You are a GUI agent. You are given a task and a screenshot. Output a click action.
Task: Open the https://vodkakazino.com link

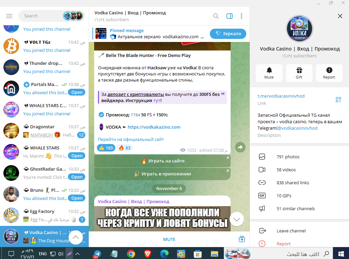click(x=154, y=127)
